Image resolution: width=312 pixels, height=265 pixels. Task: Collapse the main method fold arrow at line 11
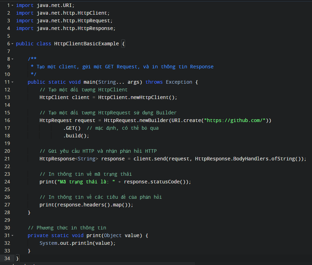tap(13, 82)
